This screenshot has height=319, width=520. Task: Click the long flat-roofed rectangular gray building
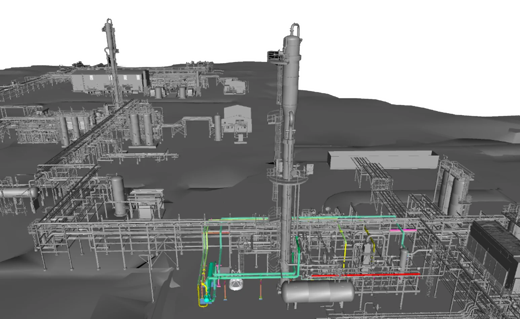tap(383, 160)
